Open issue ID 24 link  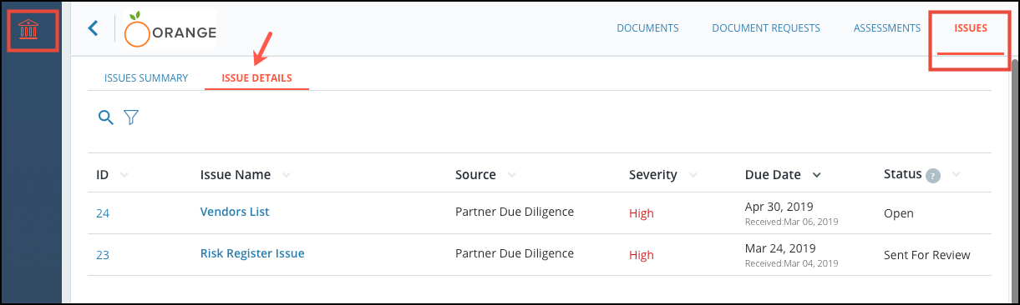click(x=103, y=213)
